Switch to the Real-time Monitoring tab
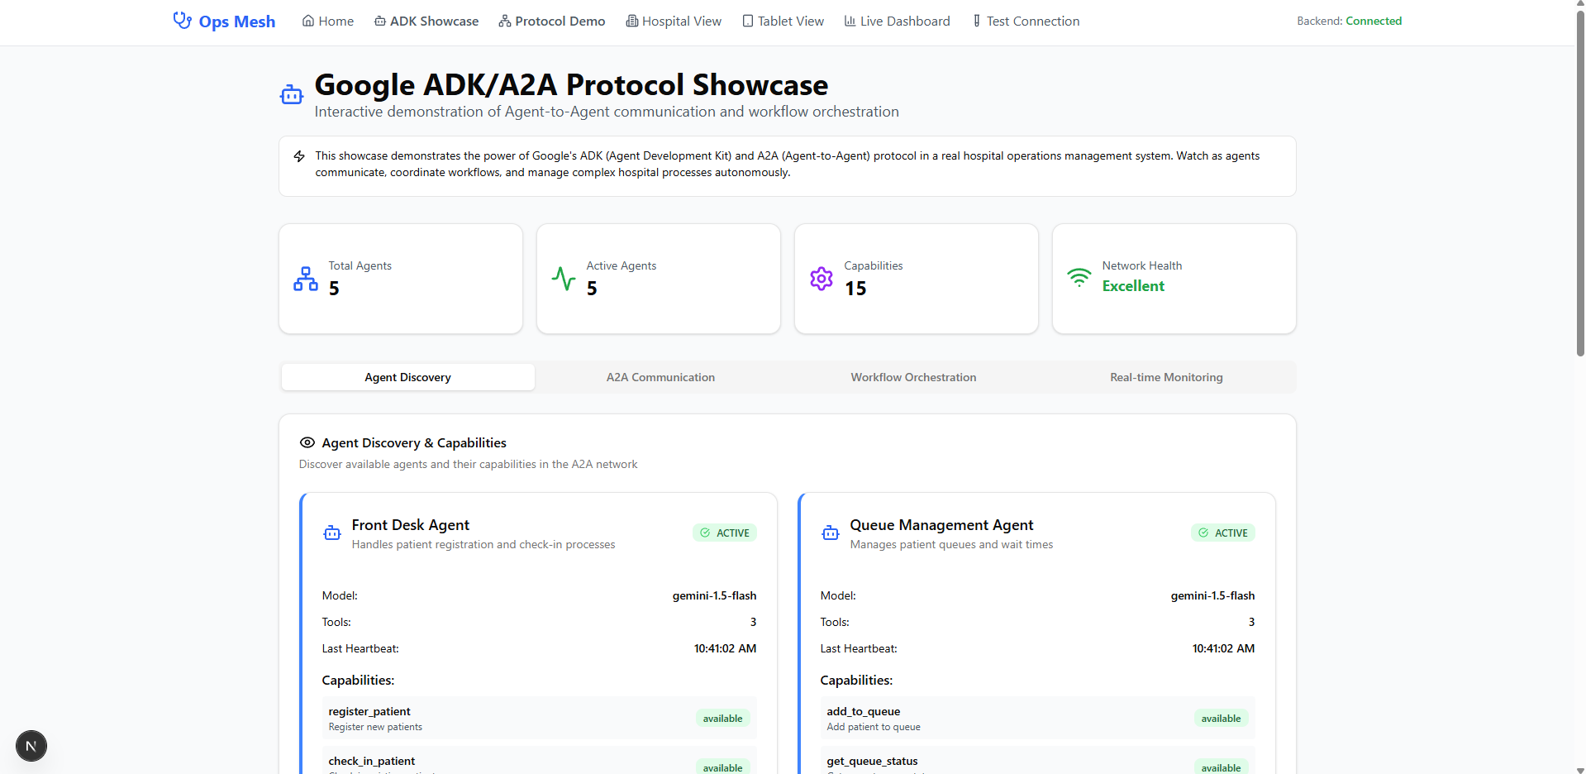Viewport: 1586px width, 774px height. (x=1167, y=377)
